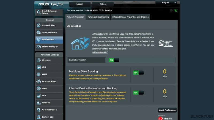Click the IPv6 icon
Image resolution: width=214 pixels, height=120 pixels.
[x=39, y=89]
